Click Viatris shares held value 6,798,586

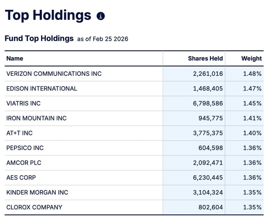pos(208,103)
